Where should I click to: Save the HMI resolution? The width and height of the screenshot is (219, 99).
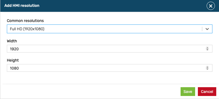tap(188, 92)
